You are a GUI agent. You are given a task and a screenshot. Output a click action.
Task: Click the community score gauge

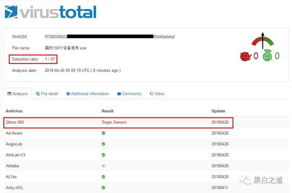263,41
